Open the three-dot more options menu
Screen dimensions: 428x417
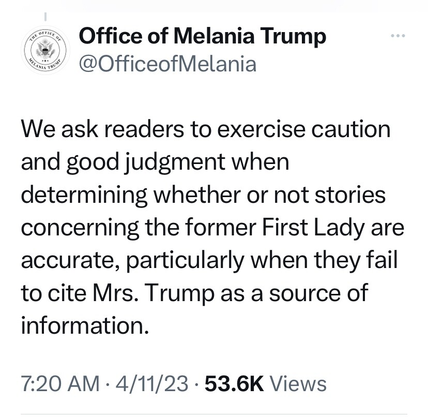pos(398,36)
